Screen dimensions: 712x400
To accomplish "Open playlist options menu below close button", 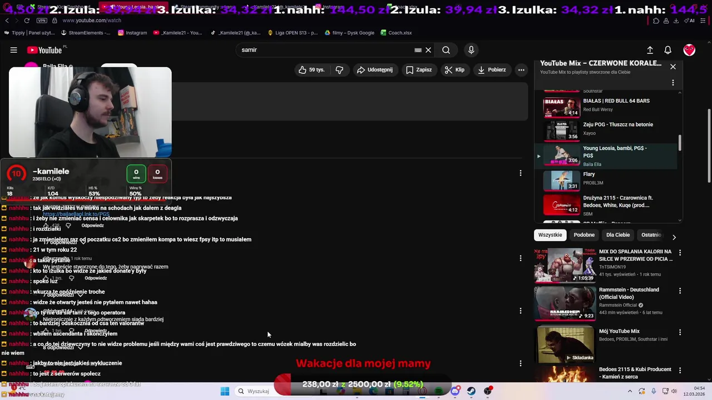I will pos(673,83).
